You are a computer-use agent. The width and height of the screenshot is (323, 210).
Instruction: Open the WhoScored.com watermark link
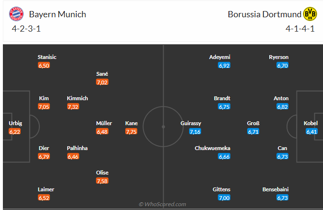[x=162, y=204]
